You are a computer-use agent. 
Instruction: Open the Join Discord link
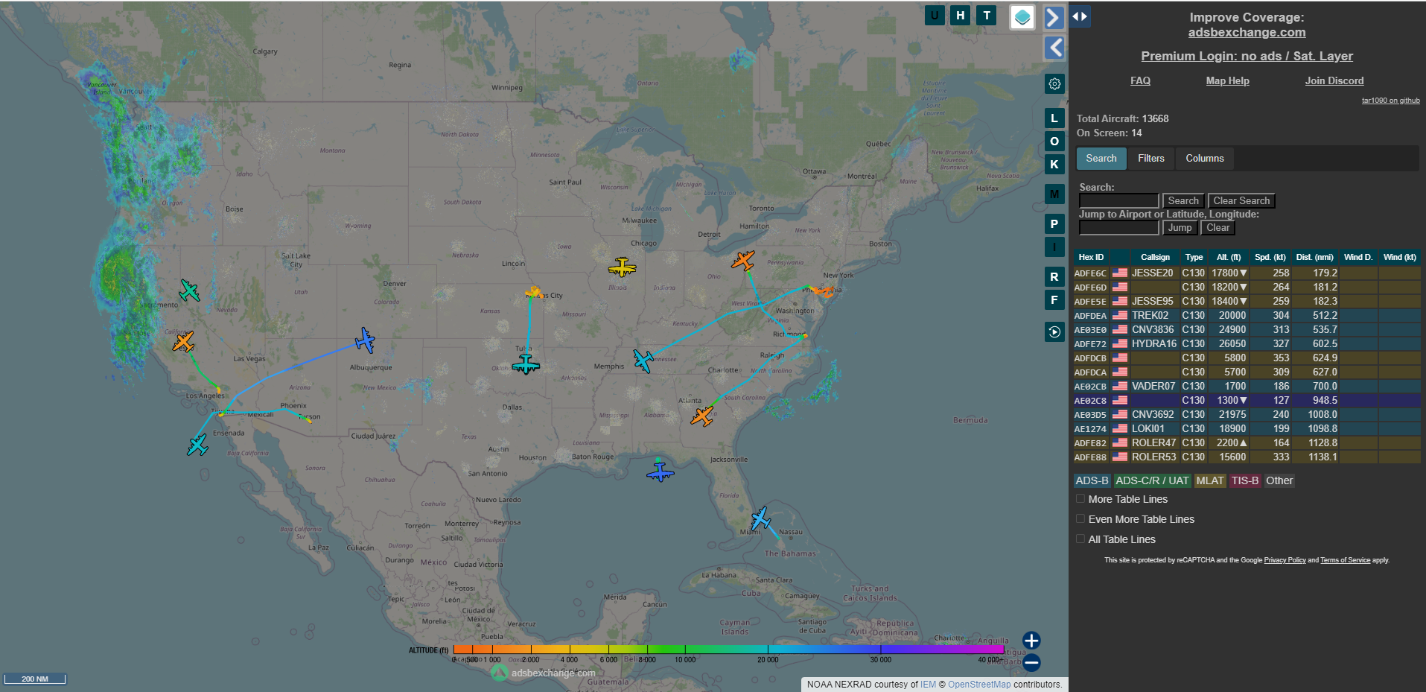pyautogui.click(x=1334, y=80)
